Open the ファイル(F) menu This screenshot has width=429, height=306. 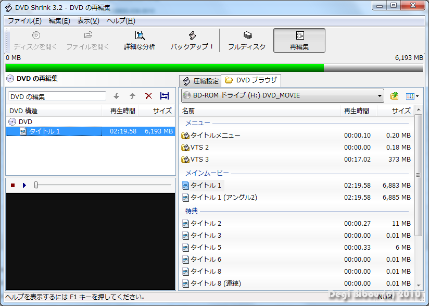point(24,21)
